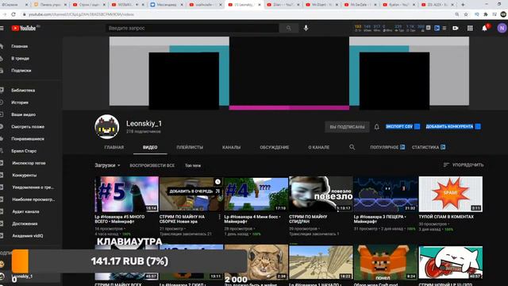Switch to the channel ГЛАВНАЯ tab
The width and height of the screenshot is (508, 286).
[x=114, y=147]
